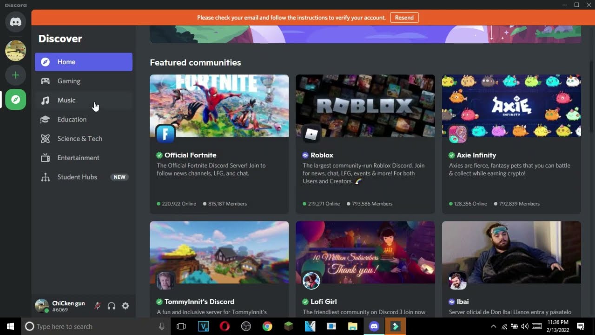595x335 pixels.
Task: Select Explore Public Servers compass icon
Action: click(x=15, y=100)
